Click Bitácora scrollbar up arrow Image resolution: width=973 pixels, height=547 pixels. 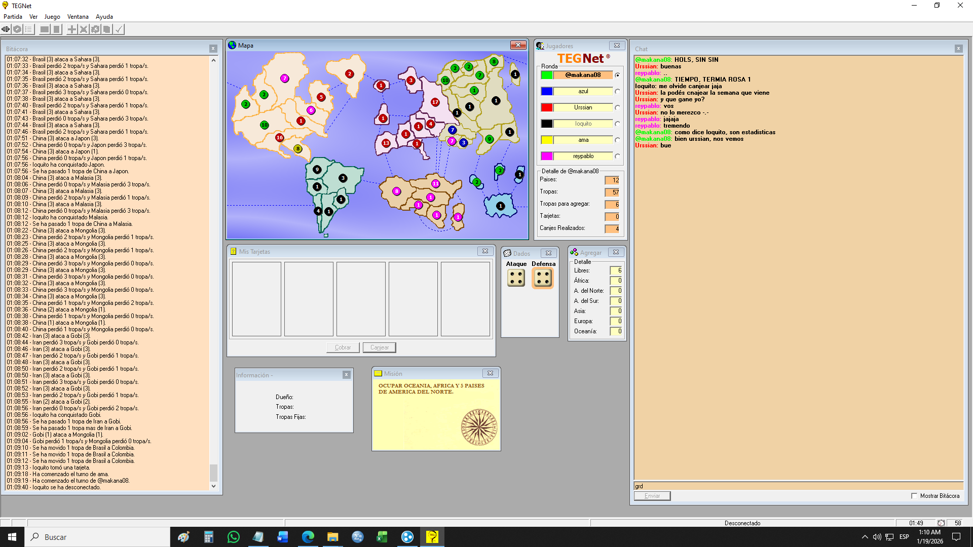pos(213,60)
